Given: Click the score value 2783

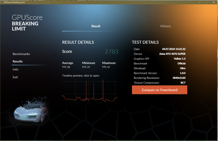Looking at the screenshot, I should [111, 52].
